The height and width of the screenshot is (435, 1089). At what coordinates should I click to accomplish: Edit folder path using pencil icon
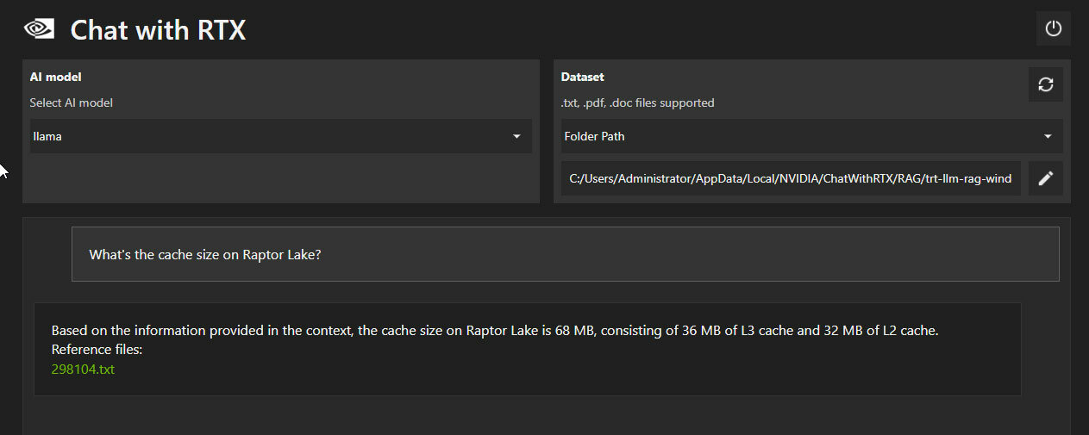1045,178
